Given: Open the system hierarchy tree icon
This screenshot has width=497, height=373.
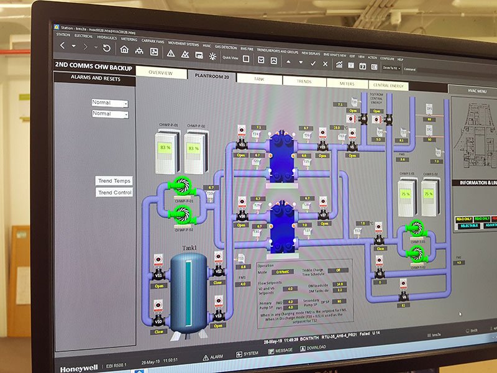Looking at the screenshot, I should tap(139, 51).
